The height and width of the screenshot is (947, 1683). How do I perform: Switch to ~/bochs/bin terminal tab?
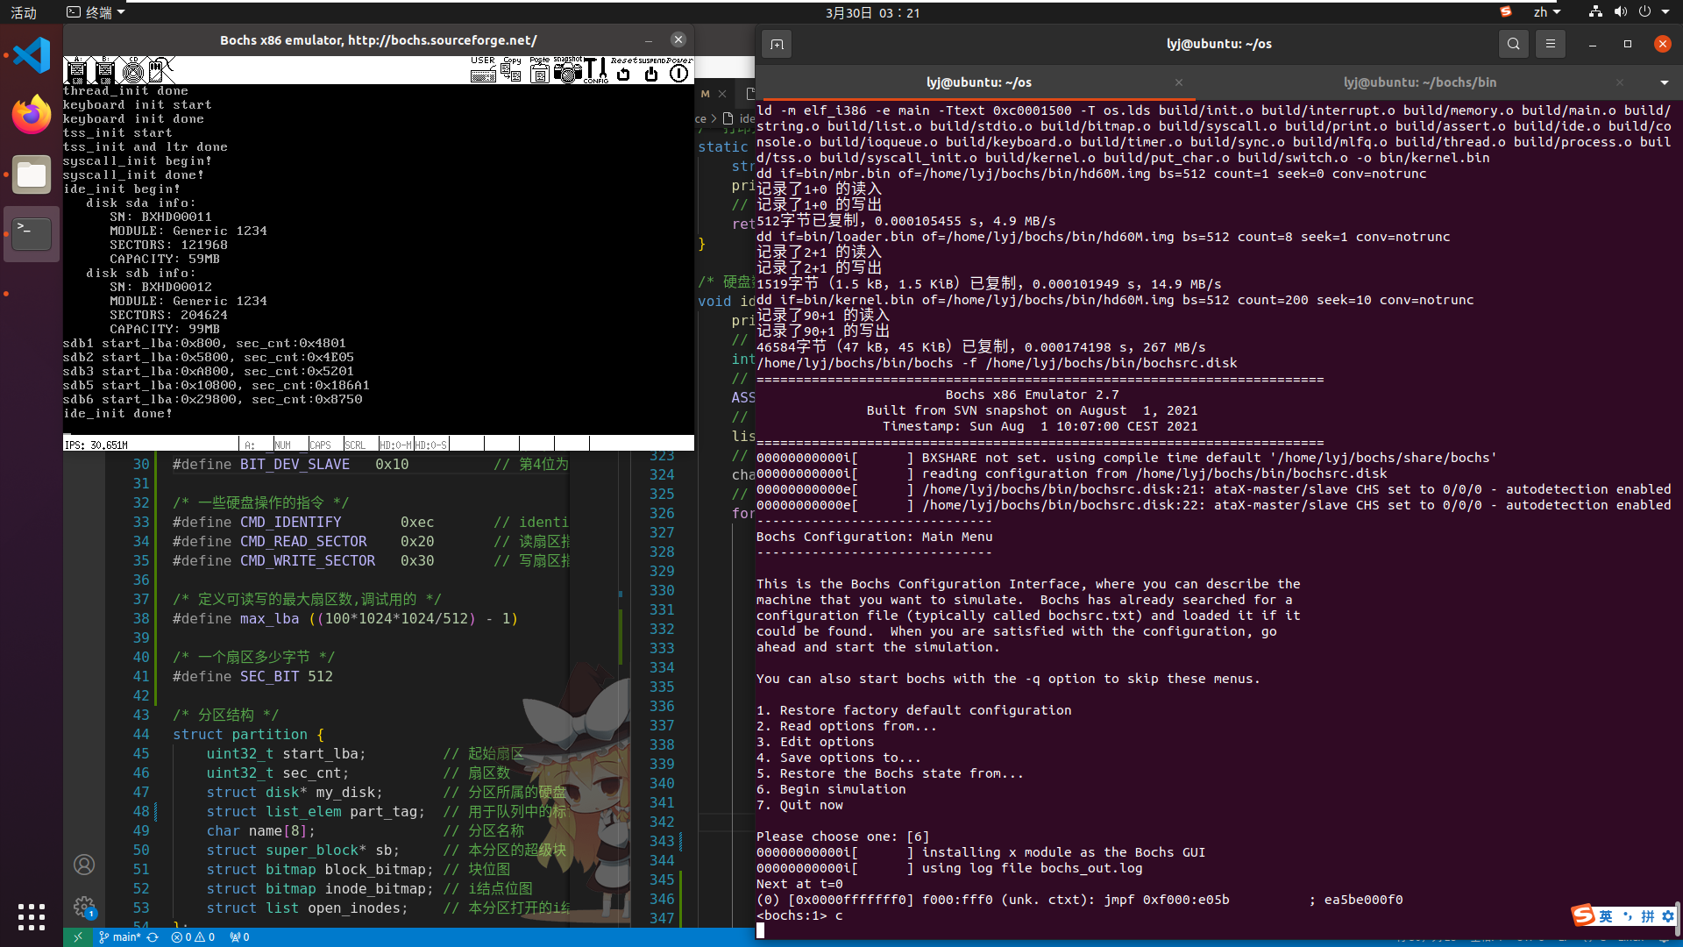(x=1419, y=82)
